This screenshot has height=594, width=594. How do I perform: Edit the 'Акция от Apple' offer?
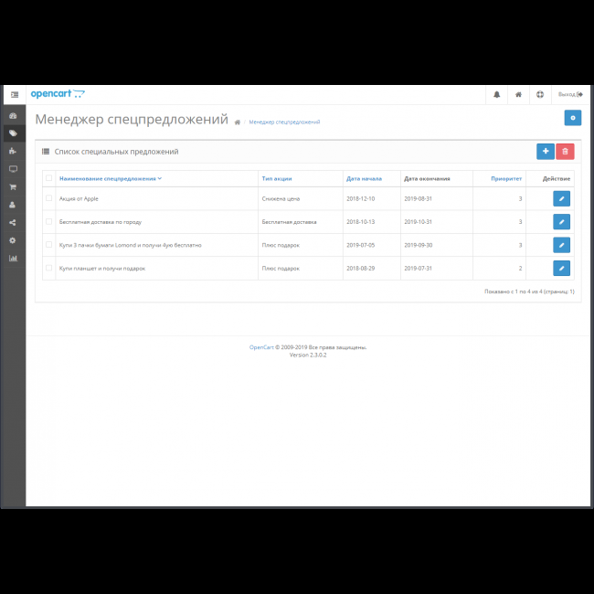[x=561, y=198]
